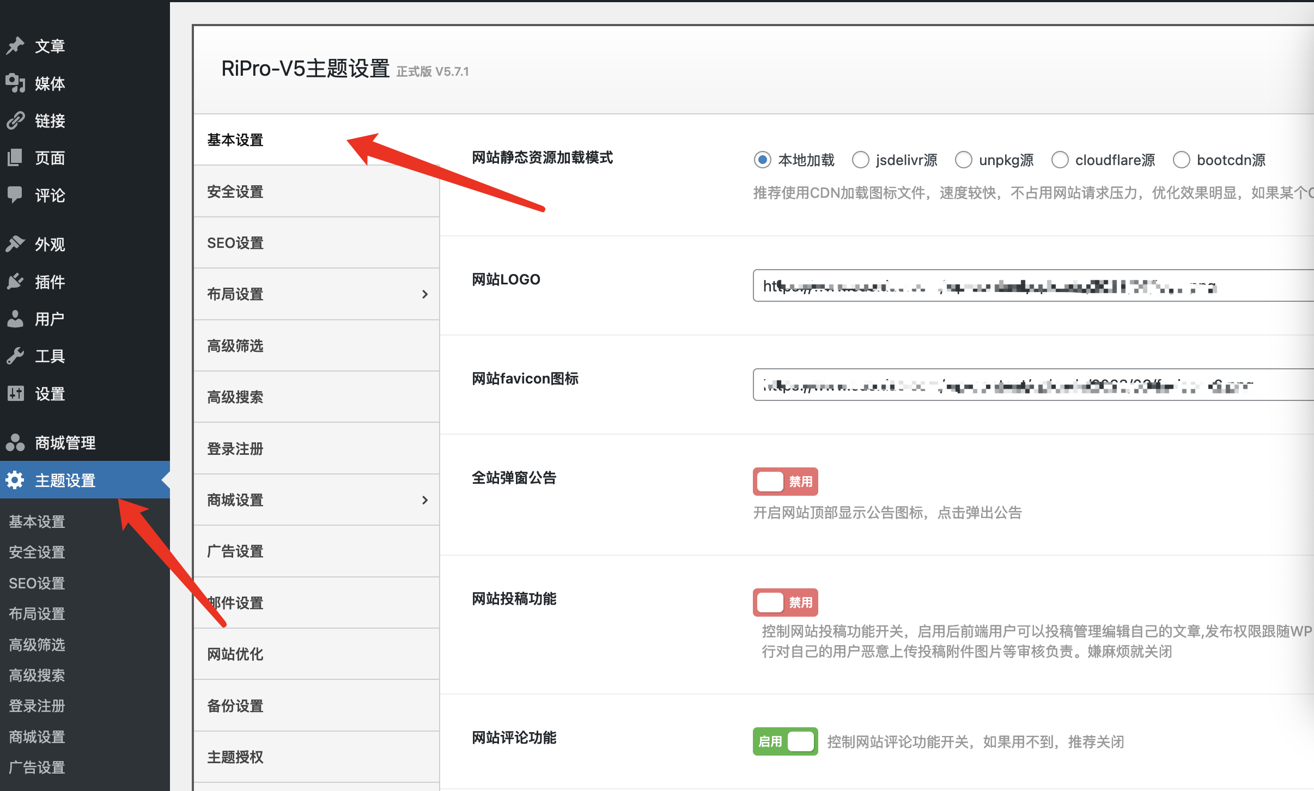Viewport: 1314px width, 791px height.
Task: Open the 高级筛选 tab in theme panel
Action: (317, 346)
